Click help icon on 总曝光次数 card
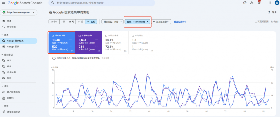 (x=98, y=51)
